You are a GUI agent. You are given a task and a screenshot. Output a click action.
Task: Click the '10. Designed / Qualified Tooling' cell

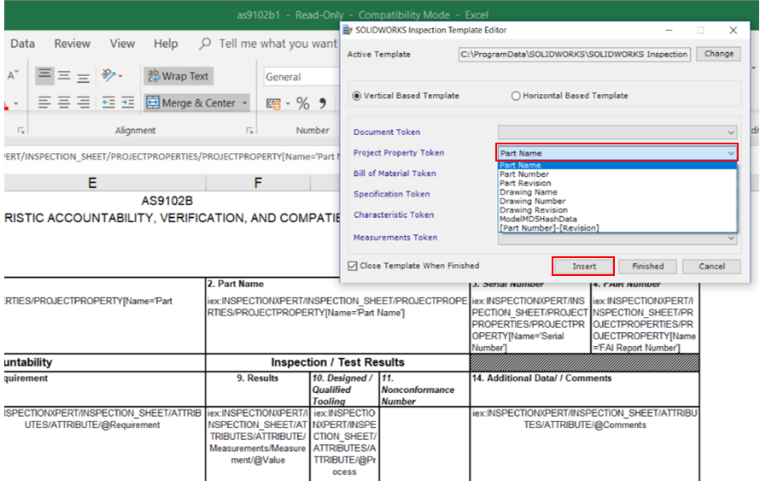coord(344,390)
